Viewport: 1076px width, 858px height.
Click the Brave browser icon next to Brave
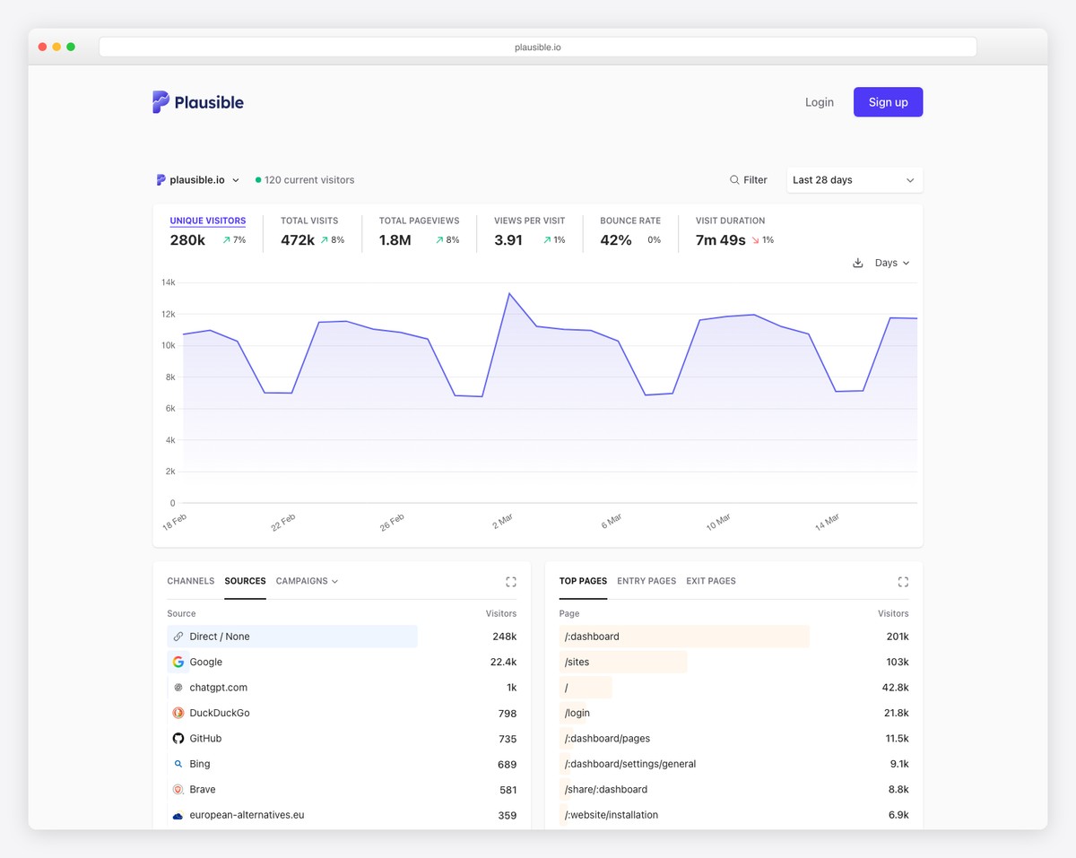pyautogui.click(x=178, y=789)
